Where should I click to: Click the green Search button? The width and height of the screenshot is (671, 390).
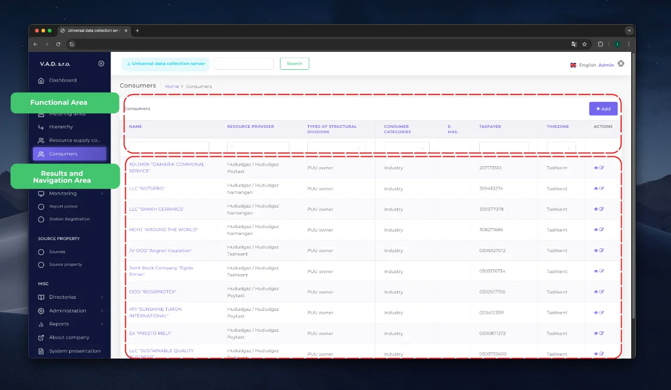(295, 63)
